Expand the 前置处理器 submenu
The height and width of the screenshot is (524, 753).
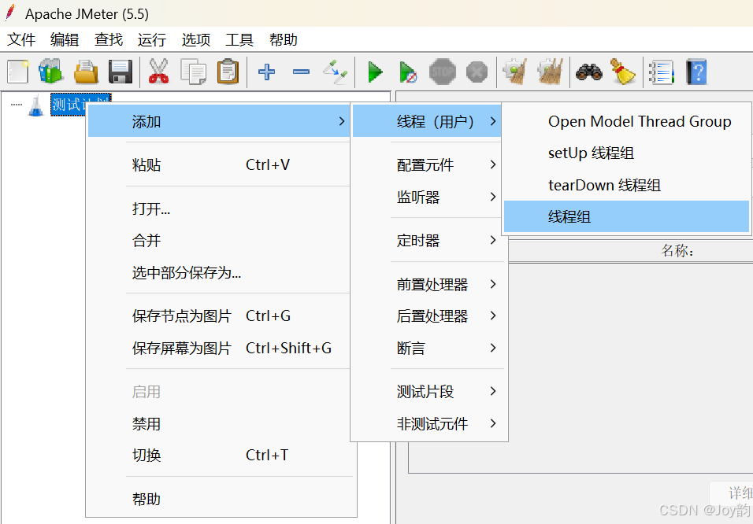tap(427, 285)
